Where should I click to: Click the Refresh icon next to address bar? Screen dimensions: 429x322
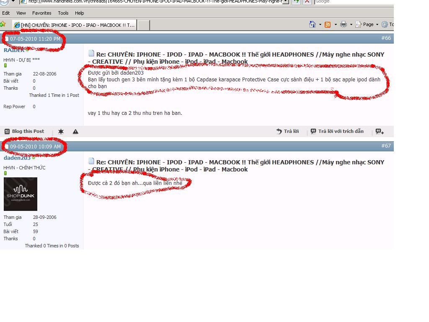coord(296,2)
